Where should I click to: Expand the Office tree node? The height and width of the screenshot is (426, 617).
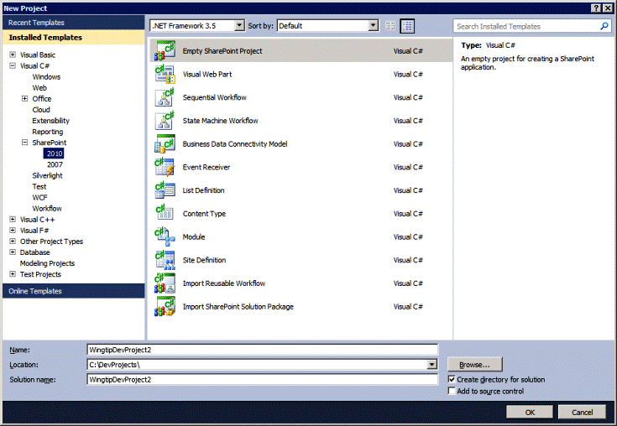coord(25,98)
